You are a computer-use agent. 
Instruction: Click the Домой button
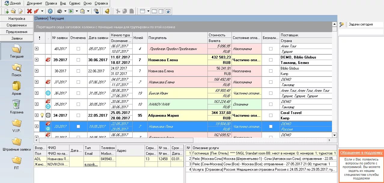tap(12, 3)
